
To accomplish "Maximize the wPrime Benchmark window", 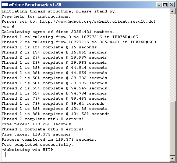I will coord(165,5).
